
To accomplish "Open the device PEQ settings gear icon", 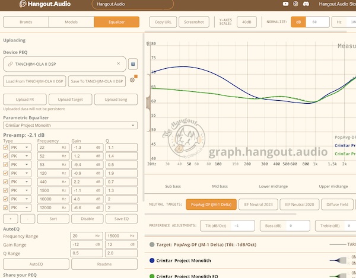I will pyautogui.click(x=132, y=80).
